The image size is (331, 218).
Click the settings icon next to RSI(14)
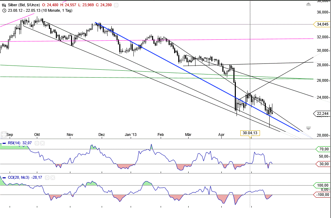coord(37,143)
